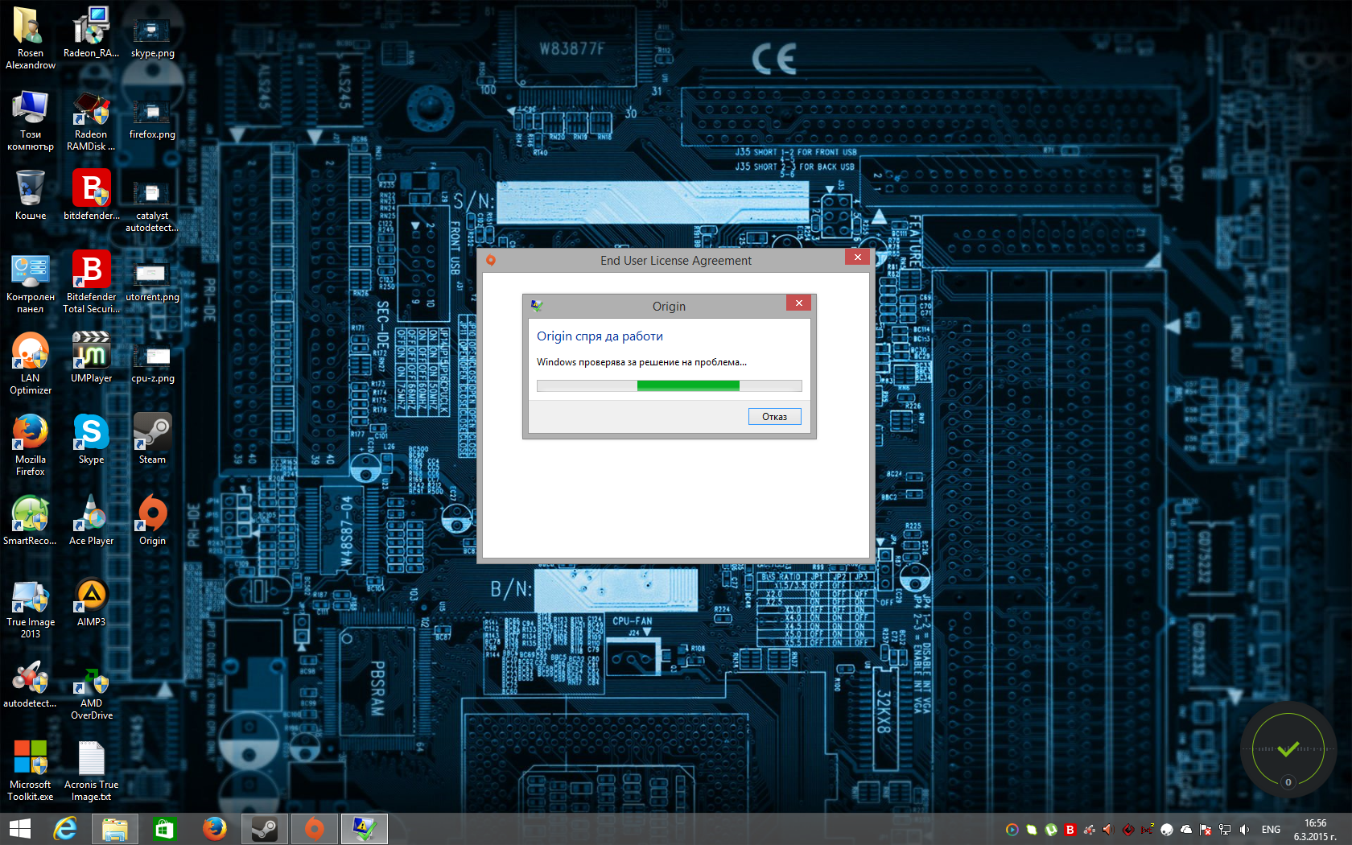The width and height of the screenshot is (1352, 845).
Task: Open the Rosen Alexandrow user folder
Action: 31,37
